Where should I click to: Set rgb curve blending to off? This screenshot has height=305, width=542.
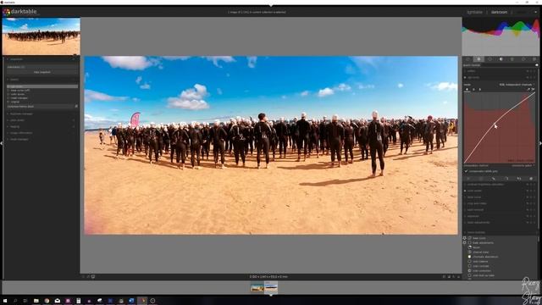[468, 179]
